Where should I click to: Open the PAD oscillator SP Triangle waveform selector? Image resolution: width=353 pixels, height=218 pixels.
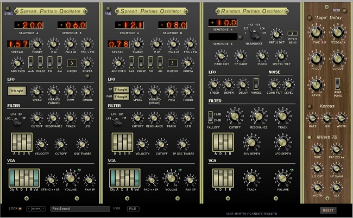[x=121, y=88]
